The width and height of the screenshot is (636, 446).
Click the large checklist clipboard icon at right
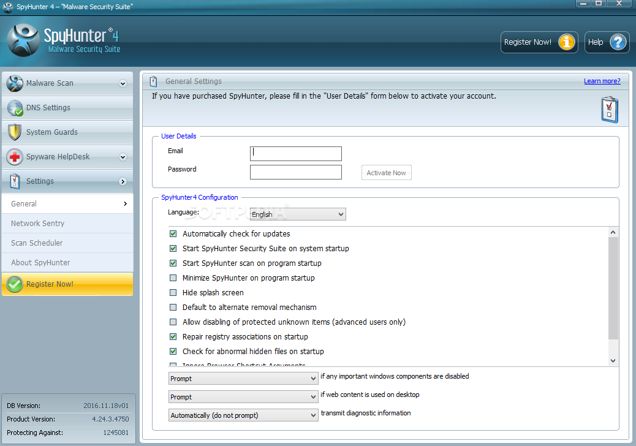(609, 110)
